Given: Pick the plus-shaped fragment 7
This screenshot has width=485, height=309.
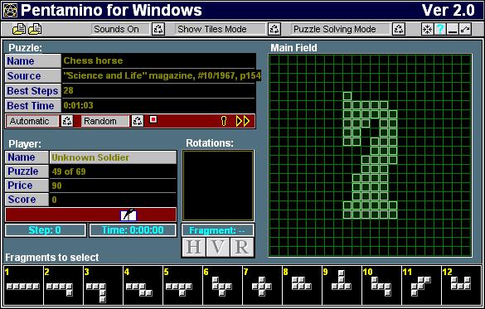Looking at the screenshot, I should (262, 285).
